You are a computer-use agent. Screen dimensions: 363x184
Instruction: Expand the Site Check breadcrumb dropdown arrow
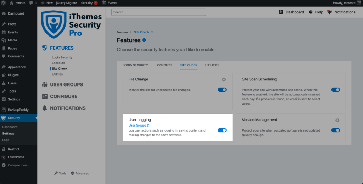click(x=152, y=32)
